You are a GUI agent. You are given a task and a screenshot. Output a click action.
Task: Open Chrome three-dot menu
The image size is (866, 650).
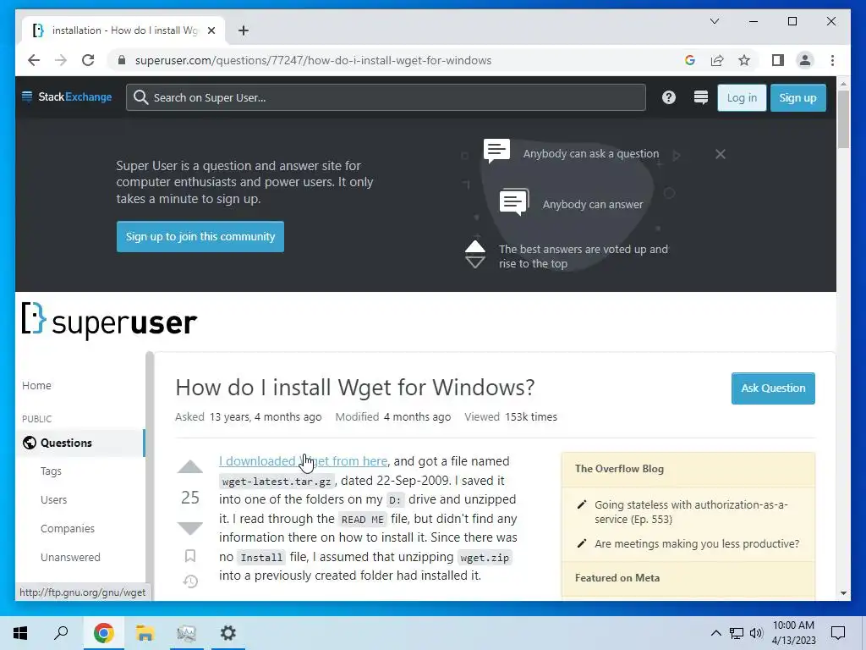tap(832, 60)
